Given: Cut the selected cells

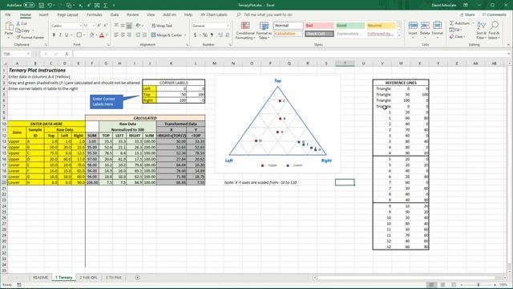Looking at the screenshot, I should [x=22, y=23].
